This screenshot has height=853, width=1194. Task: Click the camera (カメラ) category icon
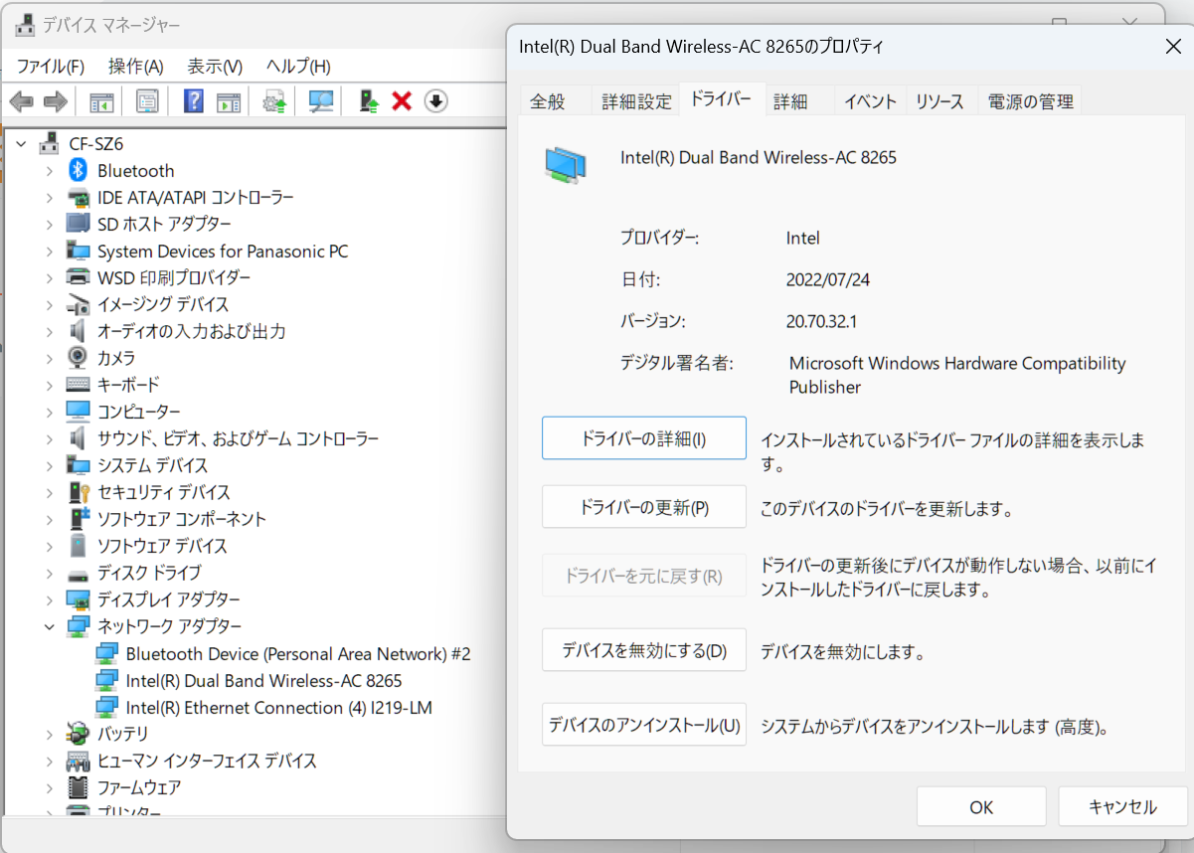pyautogui.click(x=78, y=358)
